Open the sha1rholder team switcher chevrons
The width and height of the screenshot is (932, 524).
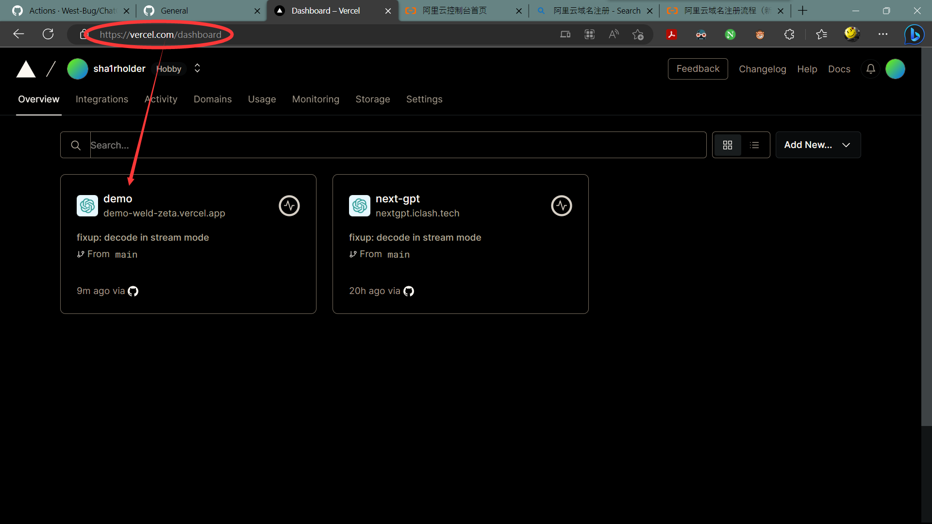click(x=197, y=68)
